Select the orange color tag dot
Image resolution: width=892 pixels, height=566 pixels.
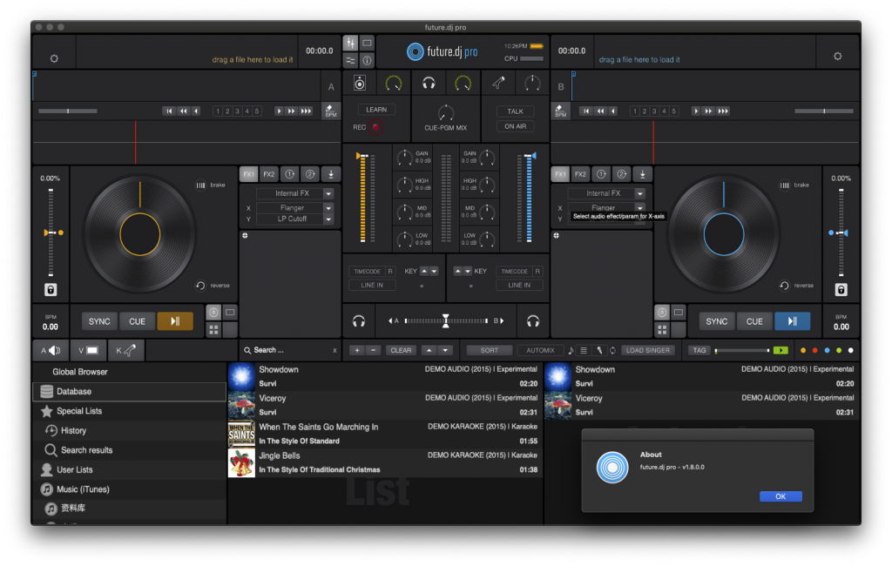[x=802, y=350]
